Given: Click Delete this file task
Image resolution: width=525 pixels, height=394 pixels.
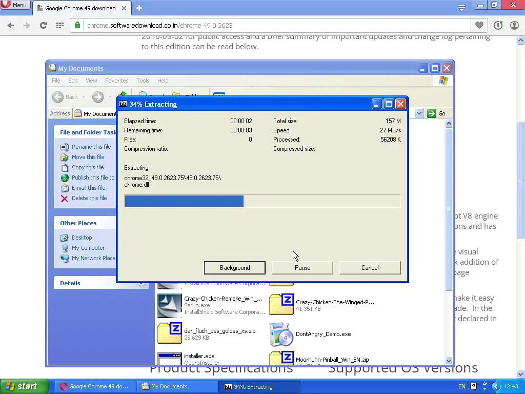Looking at the screenshot, I should (x=89, y=198).
